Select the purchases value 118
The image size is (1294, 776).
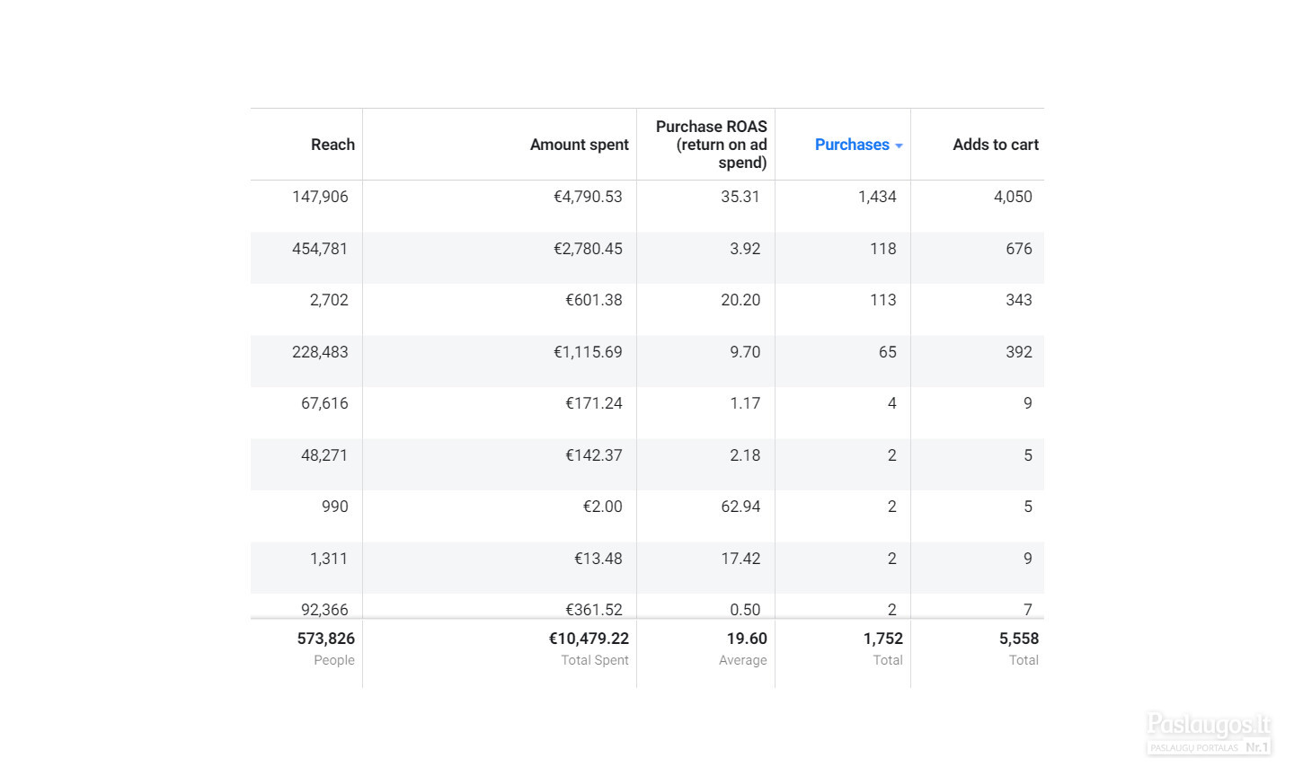click(x=883, y=249)
